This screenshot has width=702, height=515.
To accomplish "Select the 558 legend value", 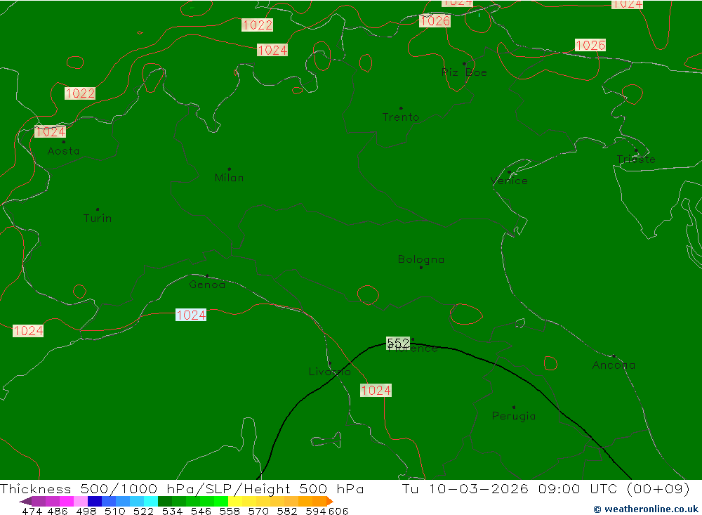I will 230,511.
